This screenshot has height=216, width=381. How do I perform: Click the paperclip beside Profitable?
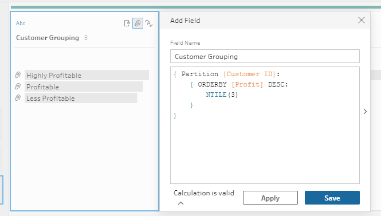(18, 87)
